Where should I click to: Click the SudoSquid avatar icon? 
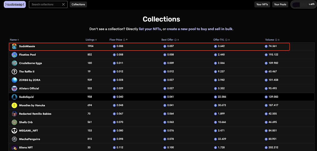14,97
